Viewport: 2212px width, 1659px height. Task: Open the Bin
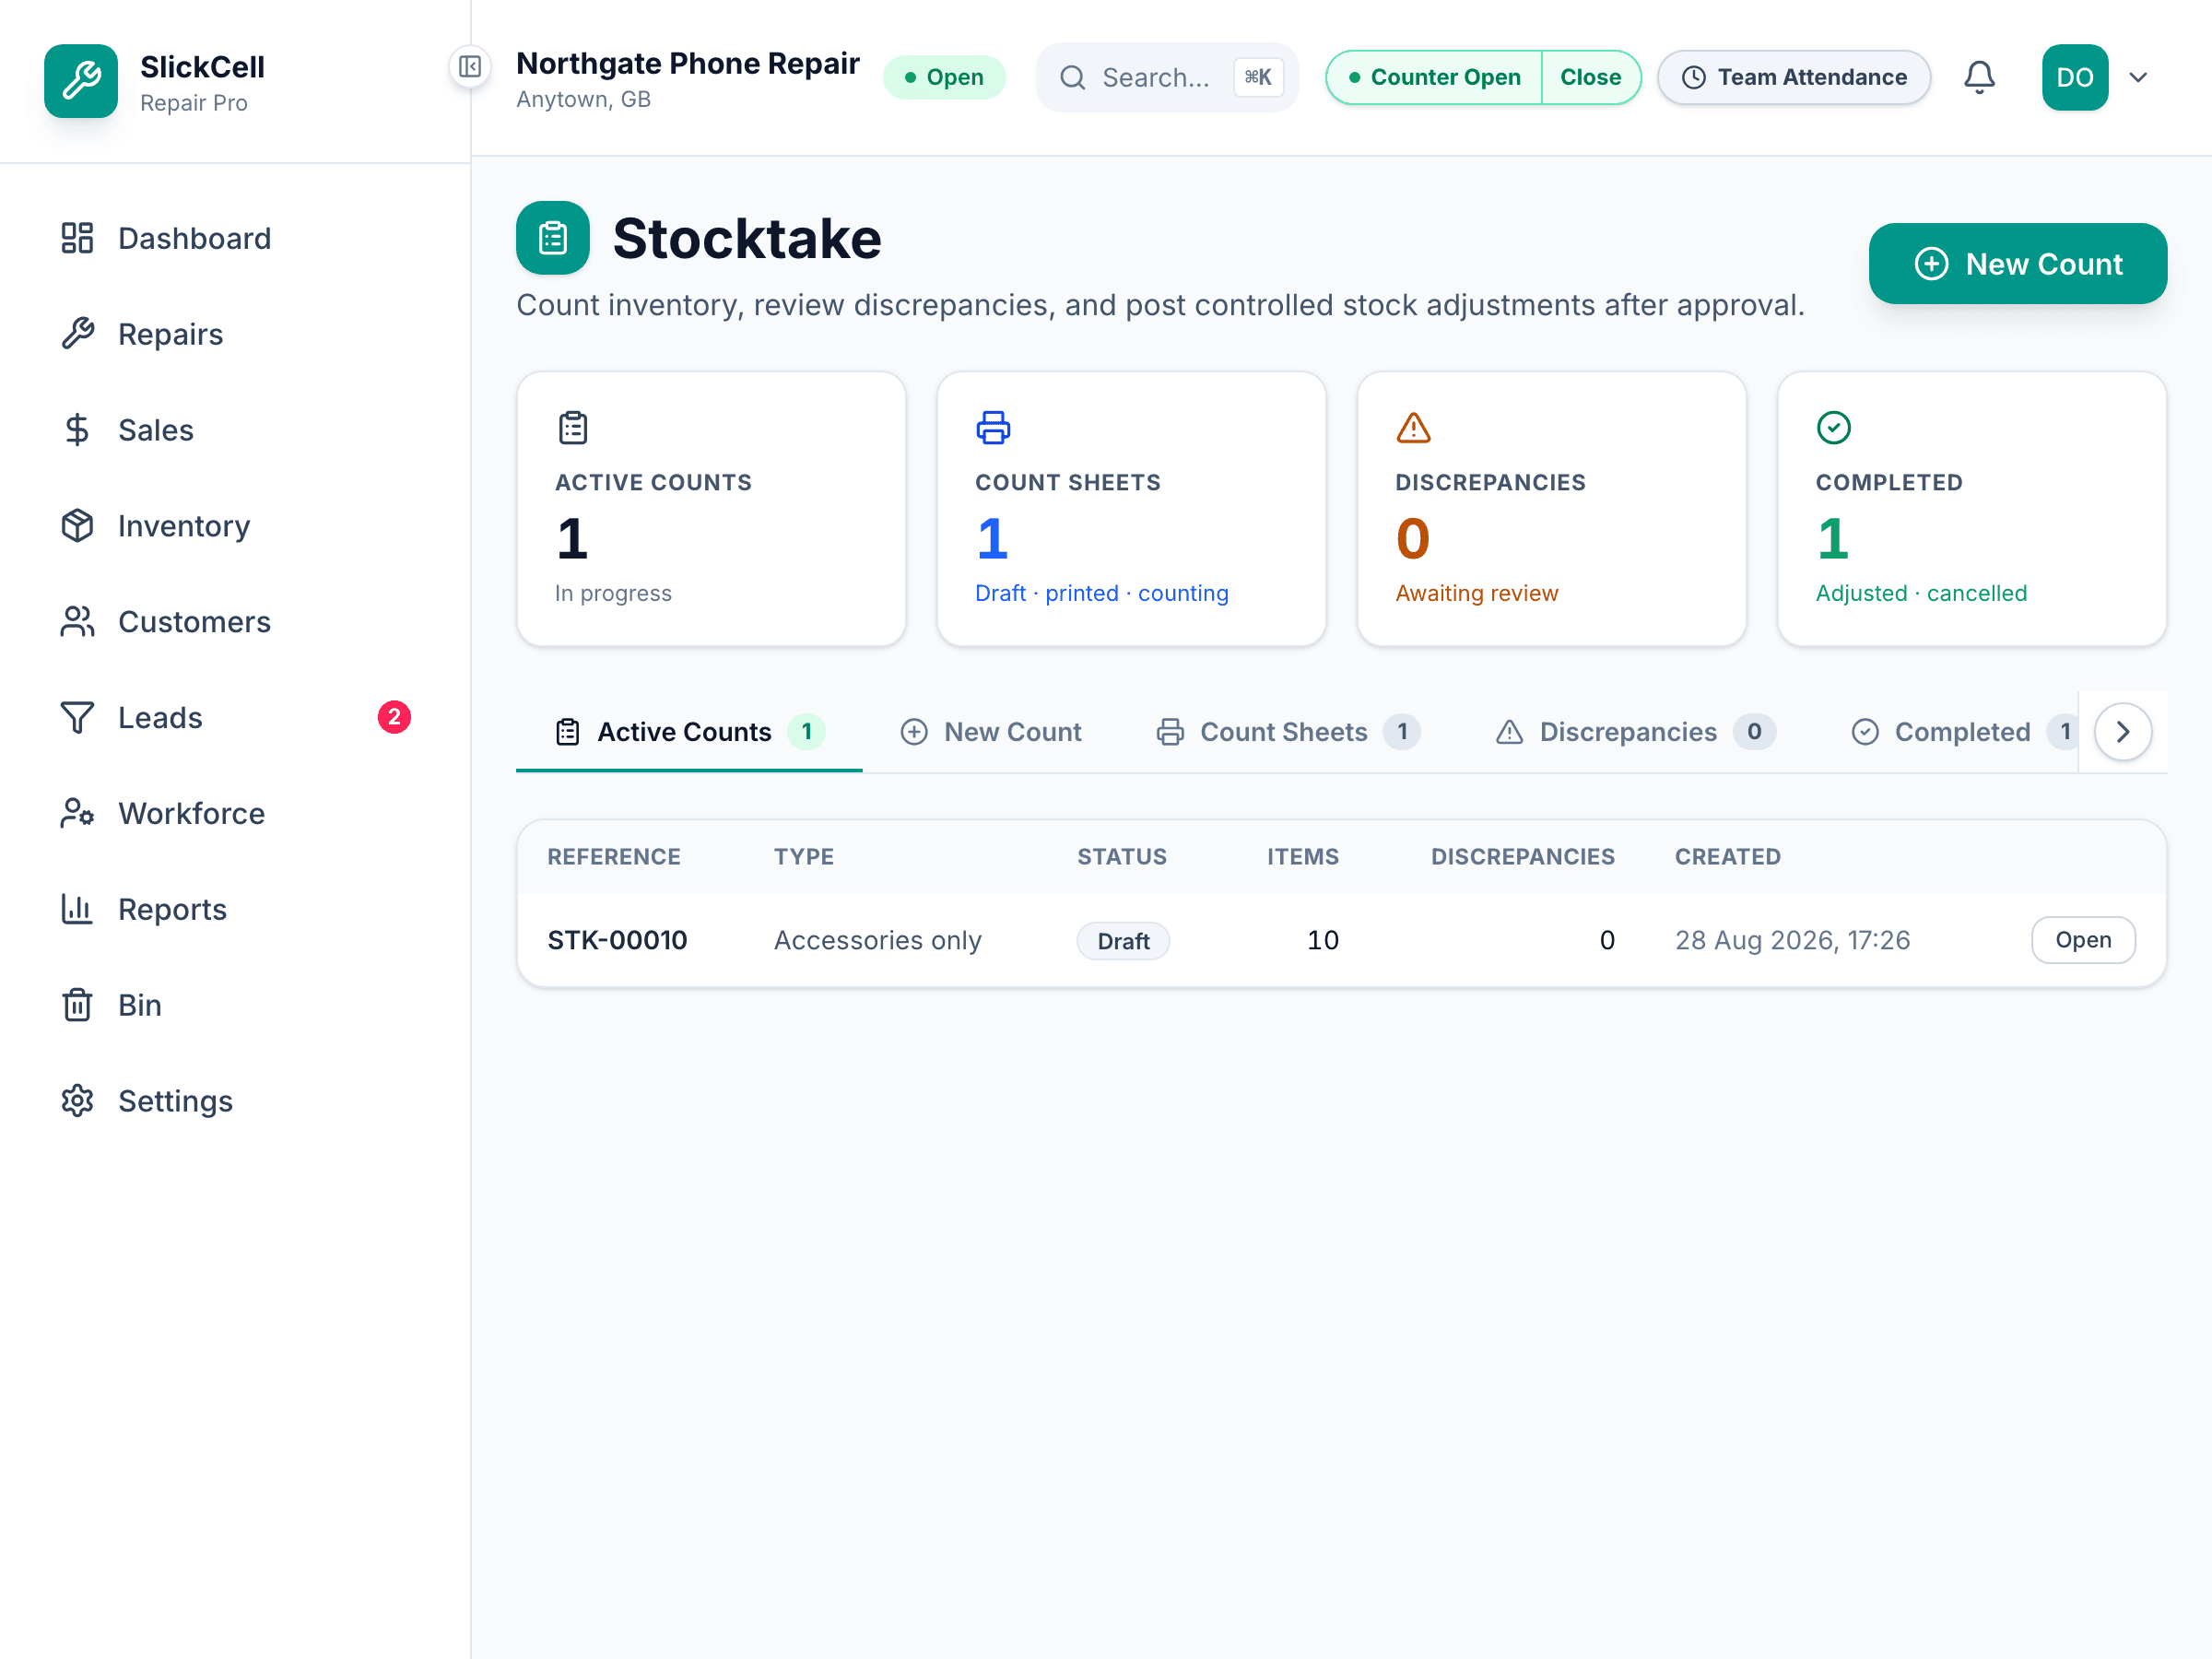click(x=235, y=1005)
